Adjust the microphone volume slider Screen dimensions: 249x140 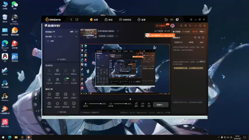click(95, 104)
